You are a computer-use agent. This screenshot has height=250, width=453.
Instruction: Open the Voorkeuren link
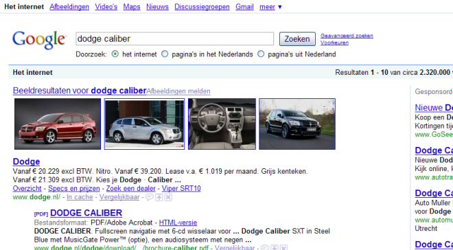334,43
